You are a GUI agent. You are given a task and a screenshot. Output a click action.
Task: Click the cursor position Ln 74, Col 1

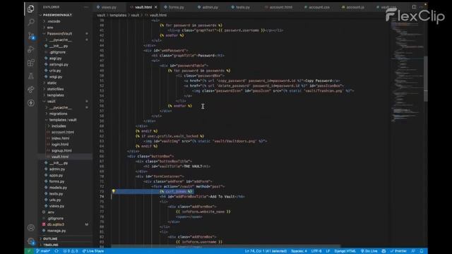(x=266, y=251)
